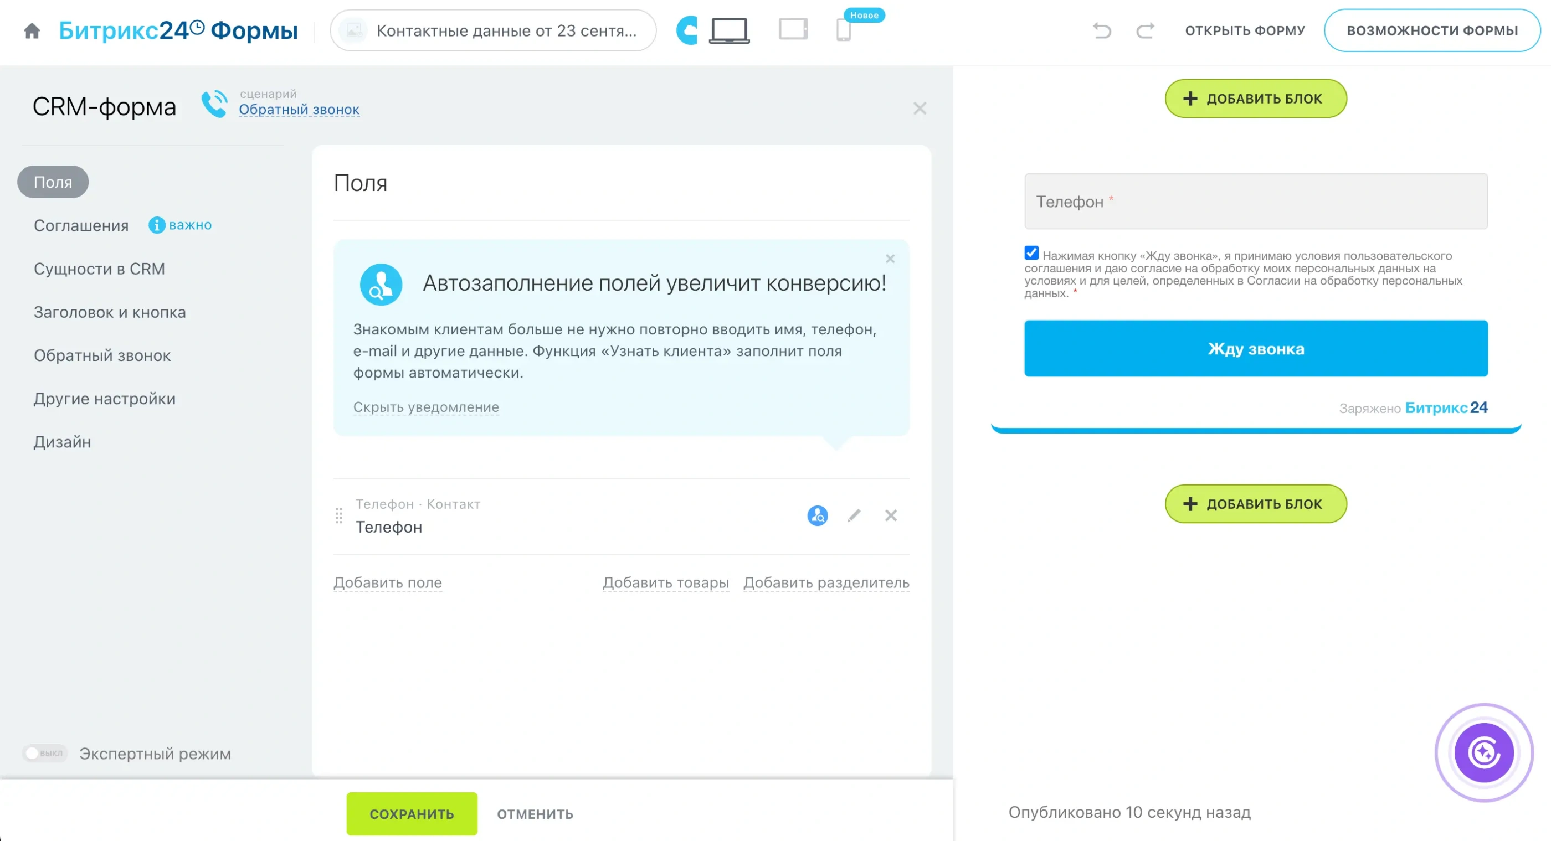This screenshot has height=841, width=1551.
Task: Click the undo arrow icon
Action: 1101,30
